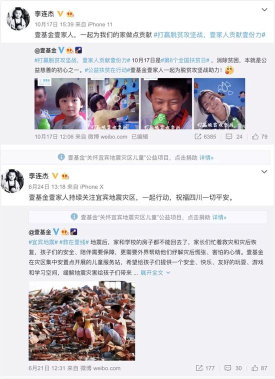Image resolution: width=275 pixels, height=379 pixels.
Task: Click repost icon showing 6385
Action: pos(197,136)
